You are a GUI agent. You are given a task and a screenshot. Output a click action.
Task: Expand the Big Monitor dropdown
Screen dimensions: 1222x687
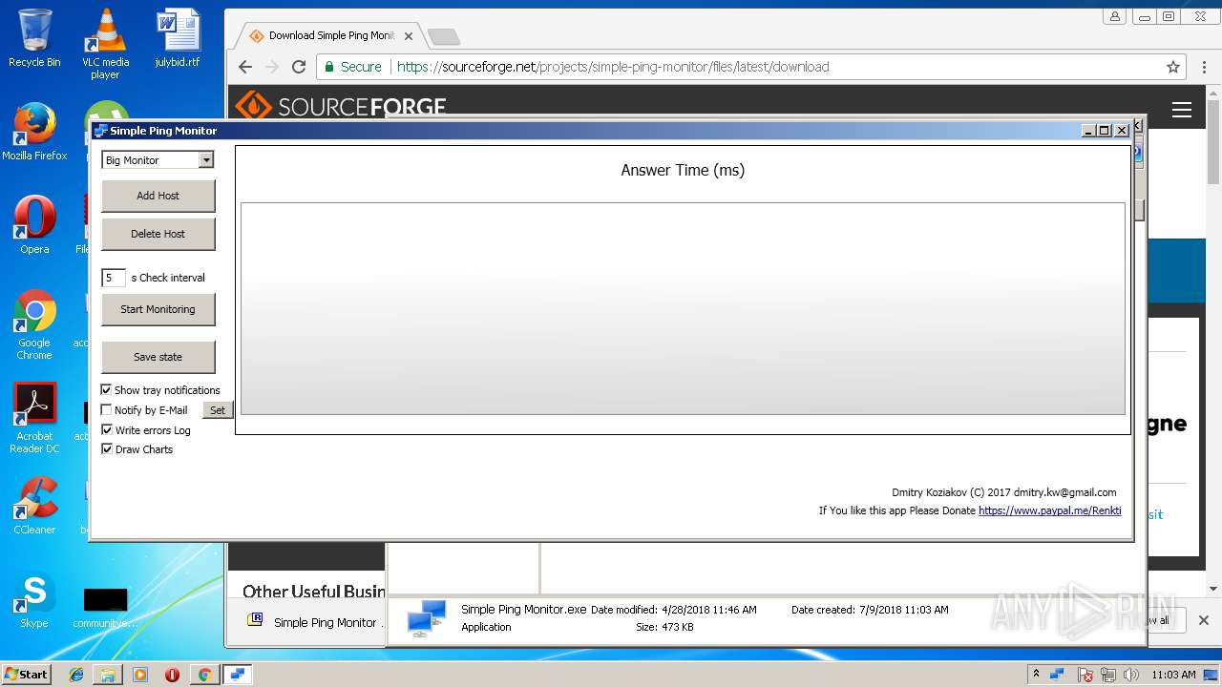click(x=205, y=160)
